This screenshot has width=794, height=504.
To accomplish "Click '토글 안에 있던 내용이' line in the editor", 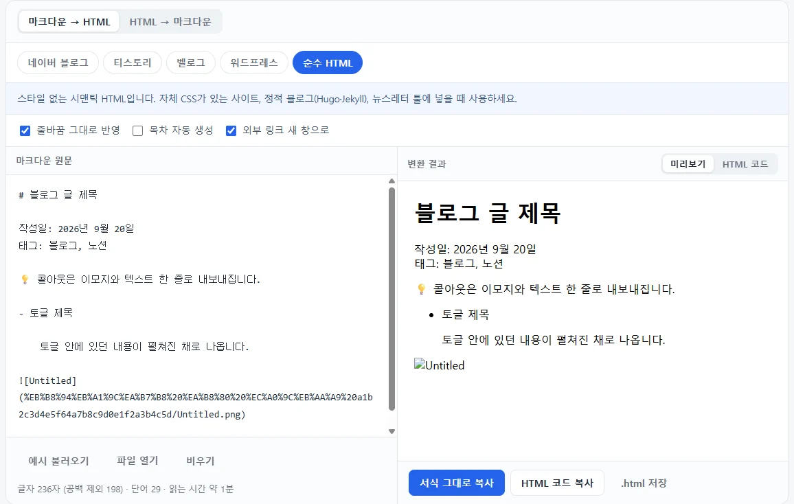I will (x=144, y=347).
